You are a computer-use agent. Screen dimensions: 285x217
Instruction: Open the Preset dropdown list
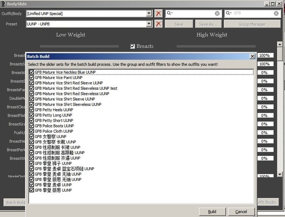(x=149, y=24)
